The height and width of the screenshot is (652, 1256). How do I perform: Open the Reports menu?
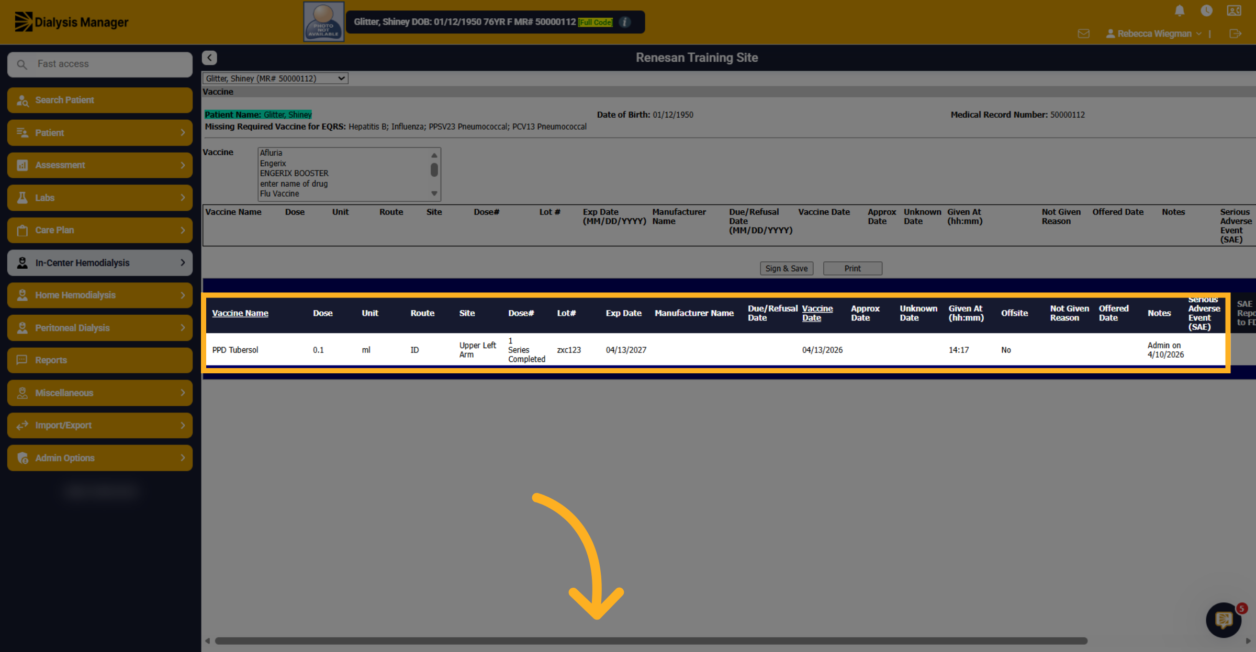[x=100, y=360]
